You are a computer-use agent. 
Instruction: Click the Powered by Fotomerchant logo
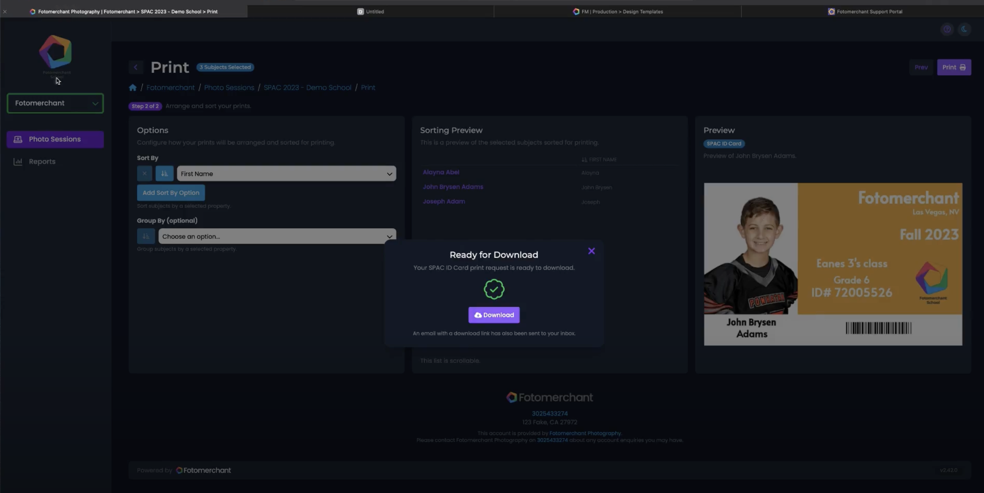[x=204, y=470]
